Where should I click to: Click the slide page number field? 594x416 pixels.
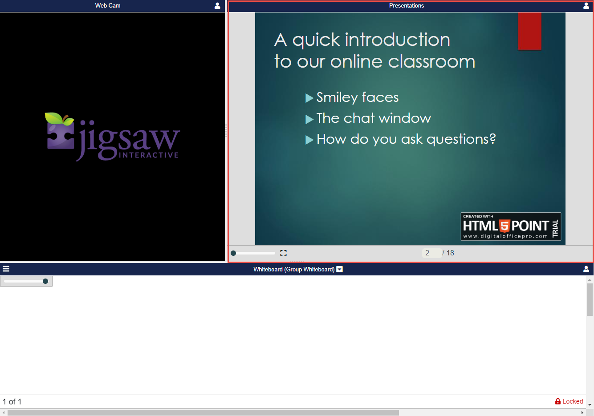pos(431,253)
